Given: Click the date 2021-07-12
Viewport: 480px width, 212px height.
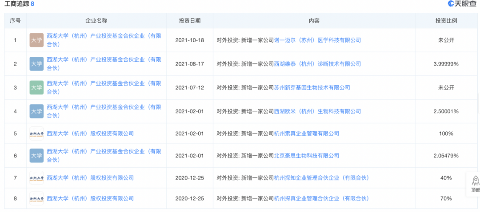Looking at the screenshot, I should (190, 88).
